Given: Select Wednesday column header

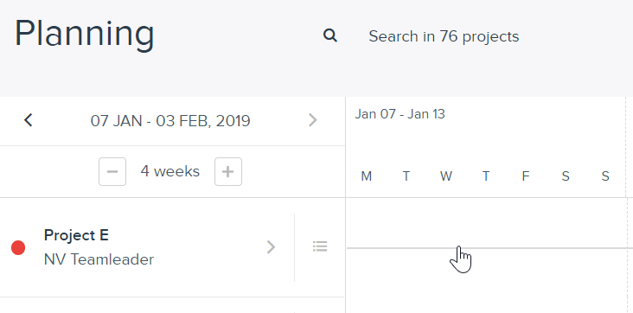Looking at the screenshot, I should (445, 176).
